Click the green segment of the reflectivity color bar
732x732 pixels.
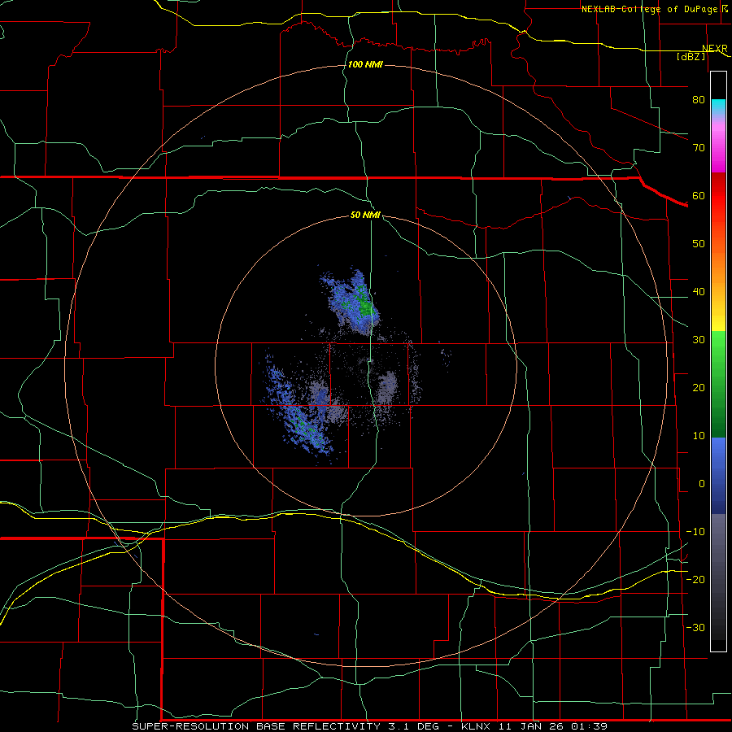point(718,384)
